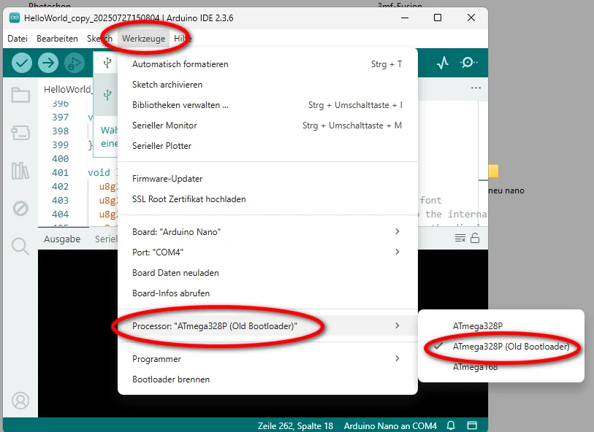
Task: Choose Board Daten neuladen
Action: [x=267, y=273]
